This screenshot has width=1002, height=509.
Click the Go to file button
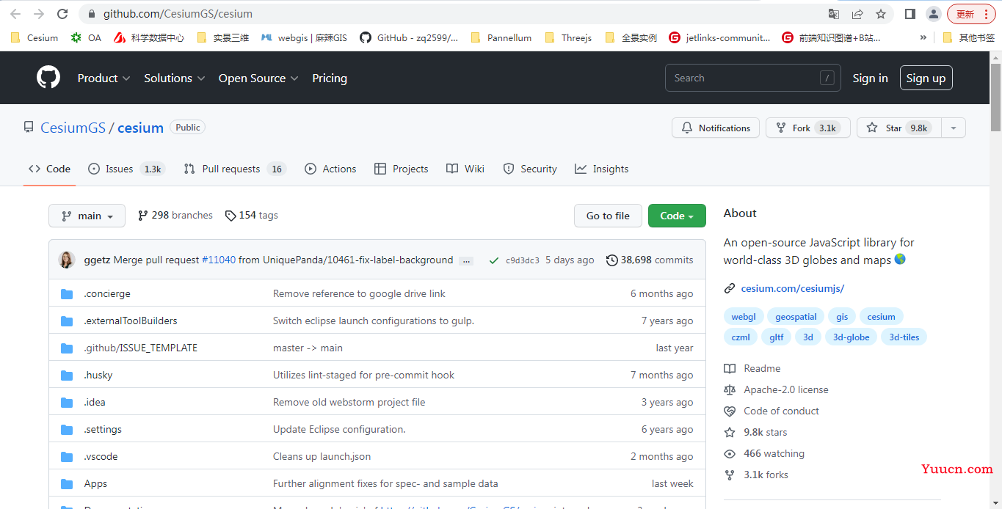tap(608, 216)
